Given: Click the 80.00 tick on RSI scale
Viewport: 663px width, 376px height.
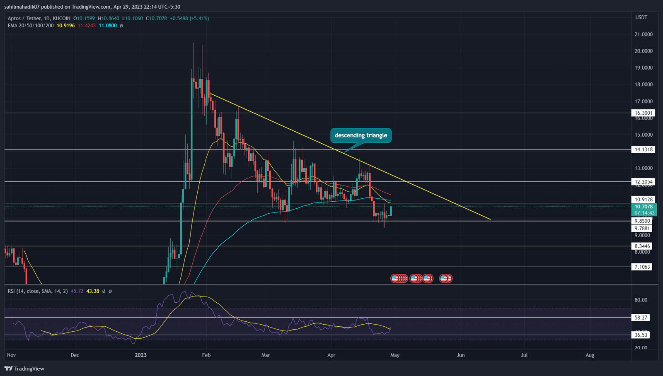Looking at the screenshot, I should coord(641,300).
